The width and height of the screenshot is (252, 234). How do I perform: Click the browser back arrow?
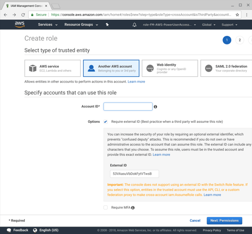[5, 15]
